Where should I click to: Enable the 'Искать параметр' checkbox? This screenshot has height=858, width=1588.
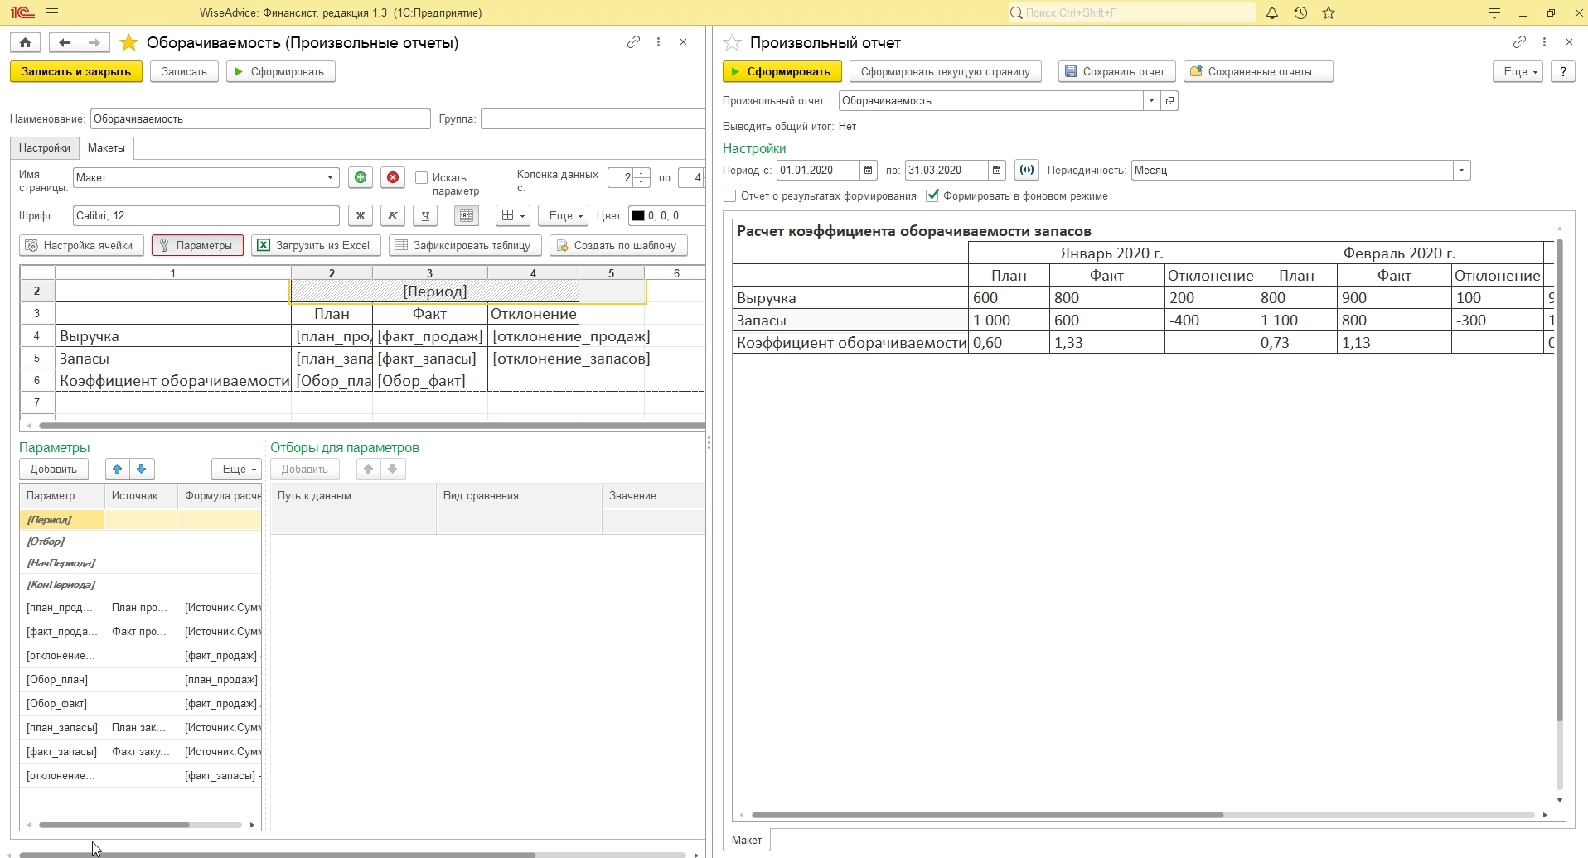[422, 178]
